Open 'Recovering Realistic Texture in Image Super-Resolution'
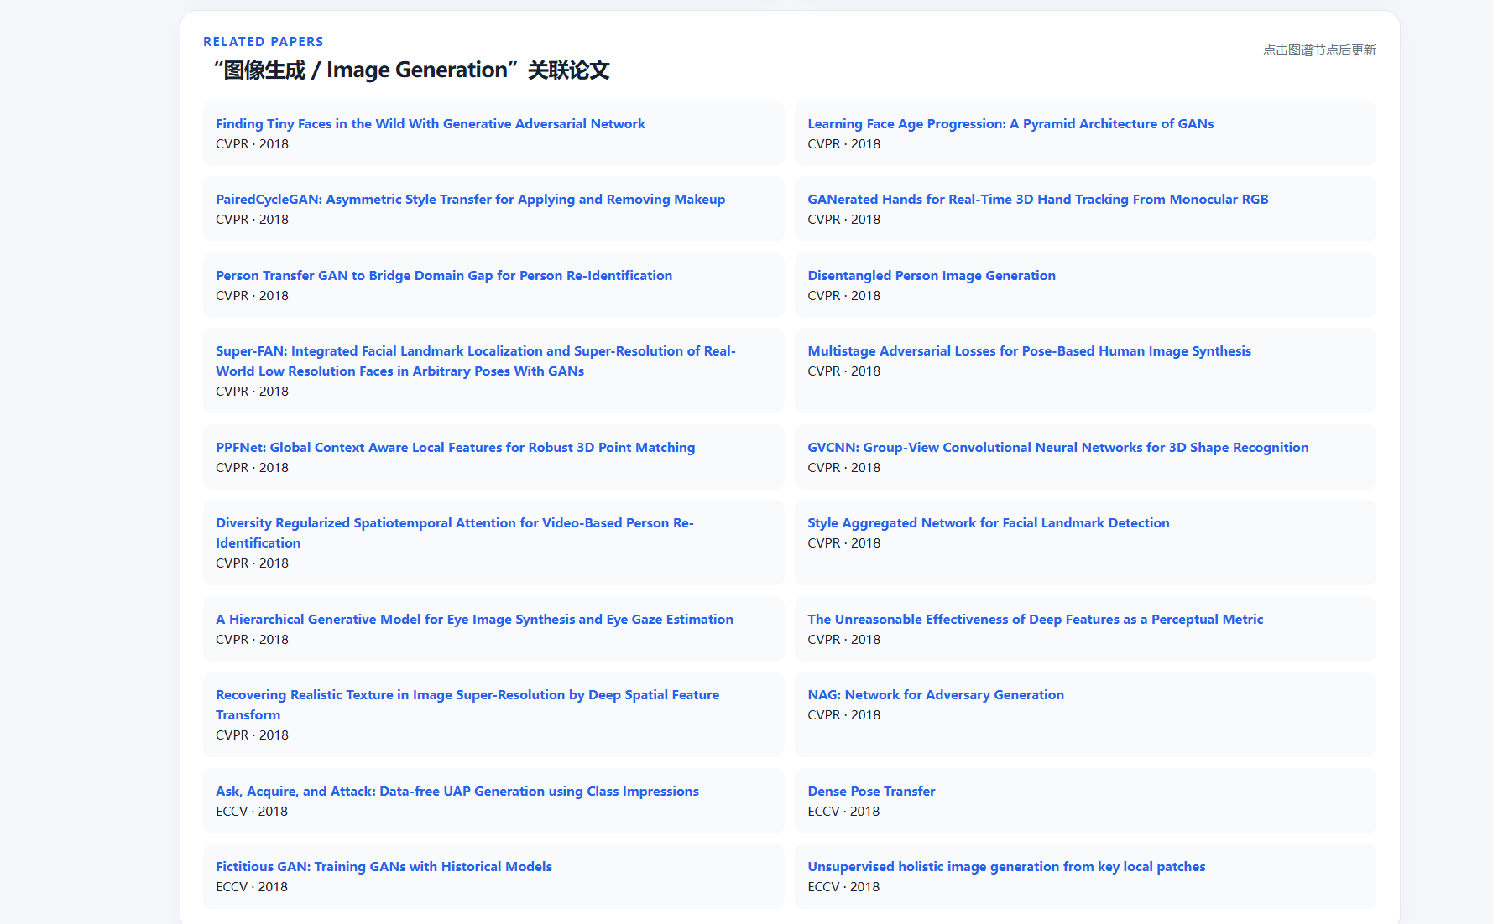 pyautogui.click(x=467, y=705)
